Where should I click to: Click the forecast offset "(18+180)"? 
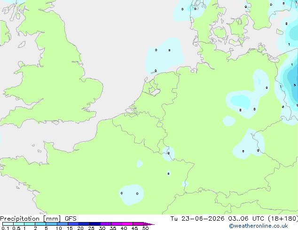pos(283,219)
